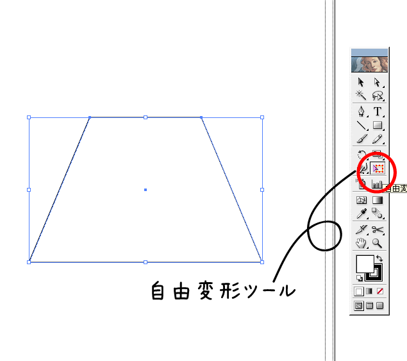Screen dimensions: 407x361
Task: Select the black arrow Selection tool
Action: 361,82
